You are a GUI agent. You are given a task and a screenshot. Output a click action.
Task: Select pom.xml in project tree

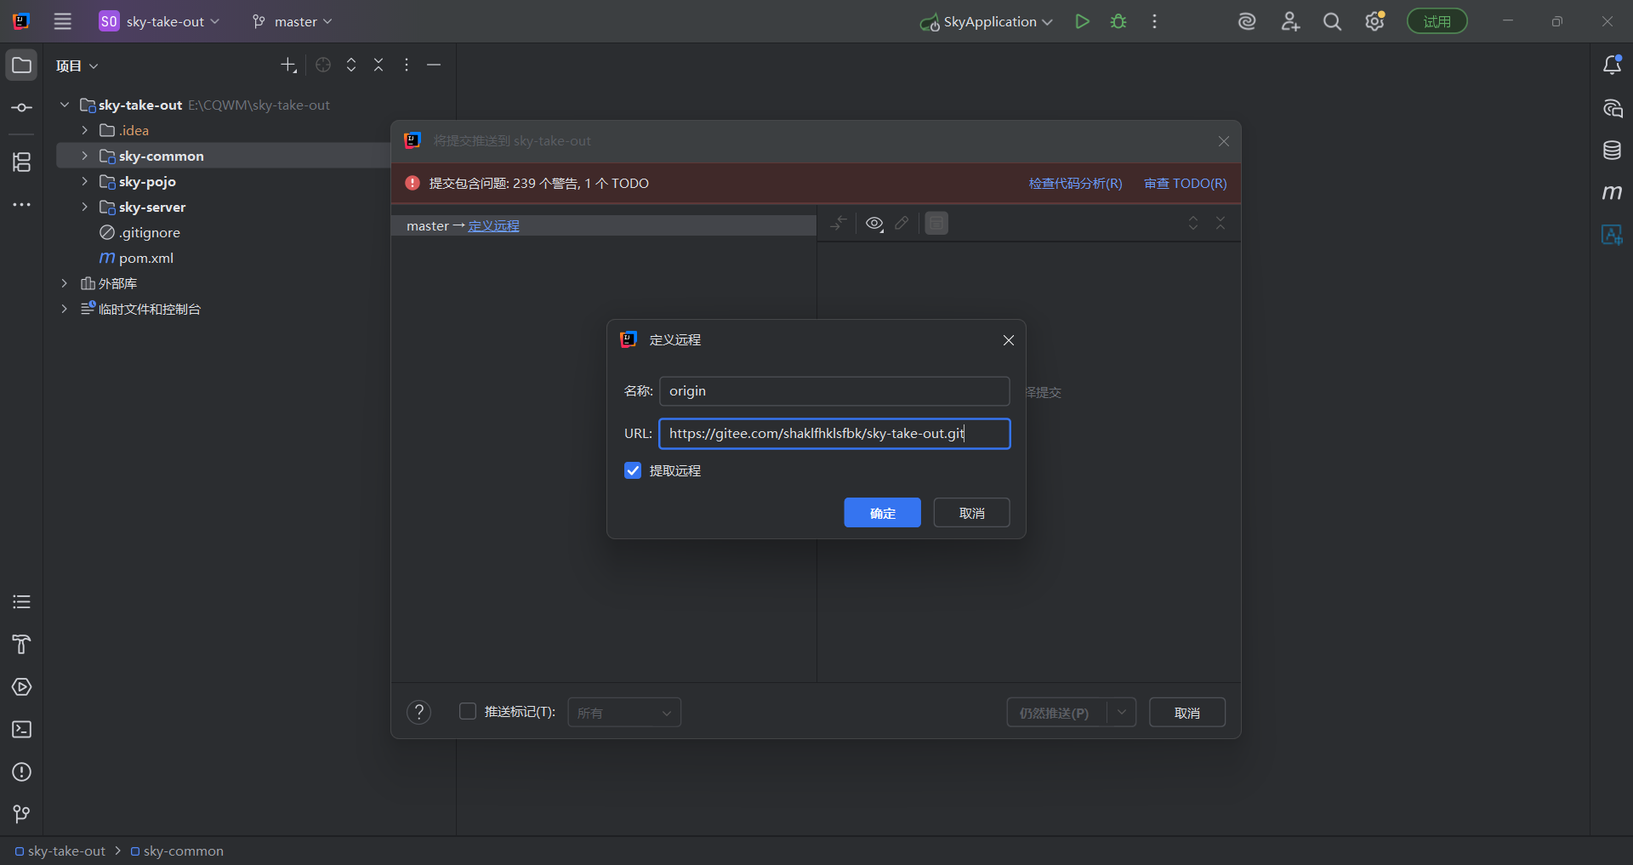tap(145, 258)
